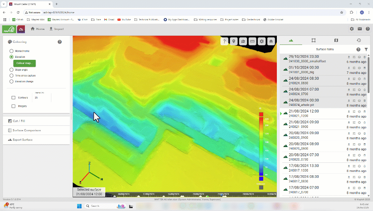Open the mail icon in the header
The height and width of the screenshot is (211, 373).
pos(360,29)
